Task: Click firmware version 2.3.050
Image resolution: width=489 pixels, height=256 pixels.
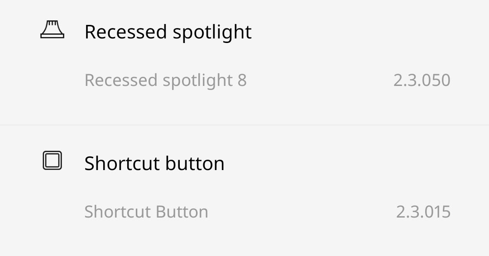Action: (x=422, y=81)
